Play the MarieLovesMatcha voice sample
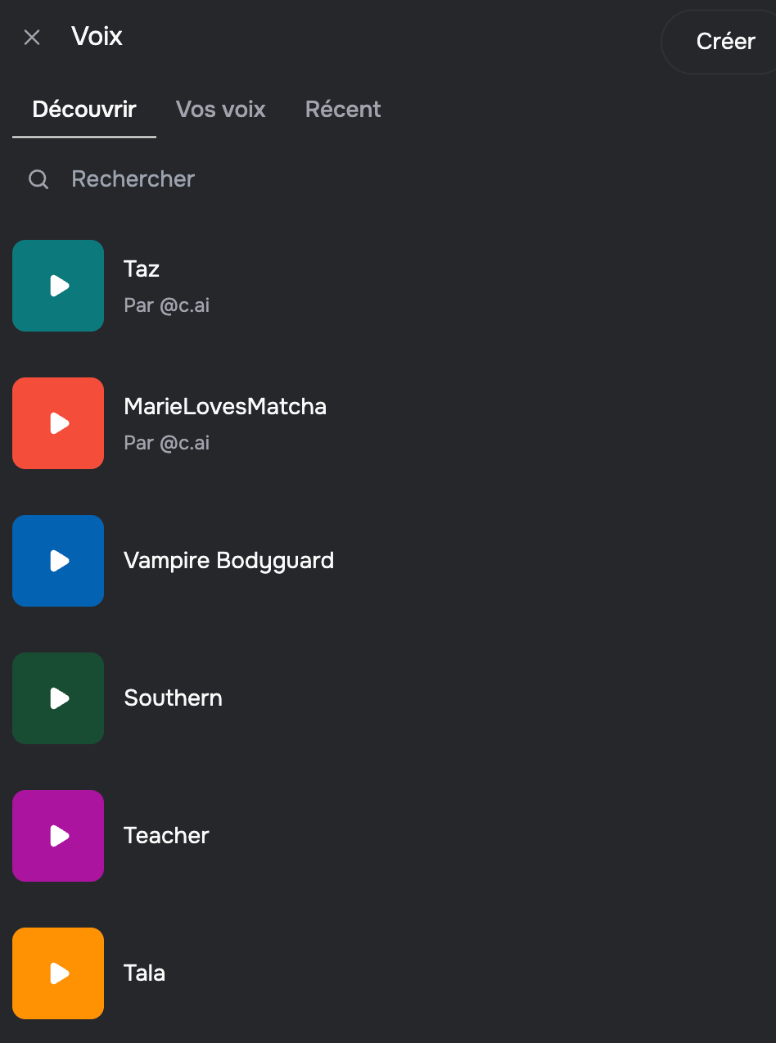 coord(58,423)
